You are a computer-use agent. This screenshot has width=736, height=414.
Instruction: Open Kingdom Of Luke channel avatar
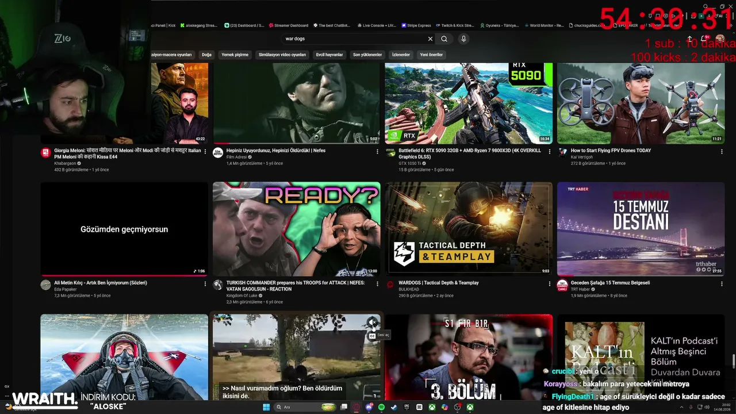[218, 285]
